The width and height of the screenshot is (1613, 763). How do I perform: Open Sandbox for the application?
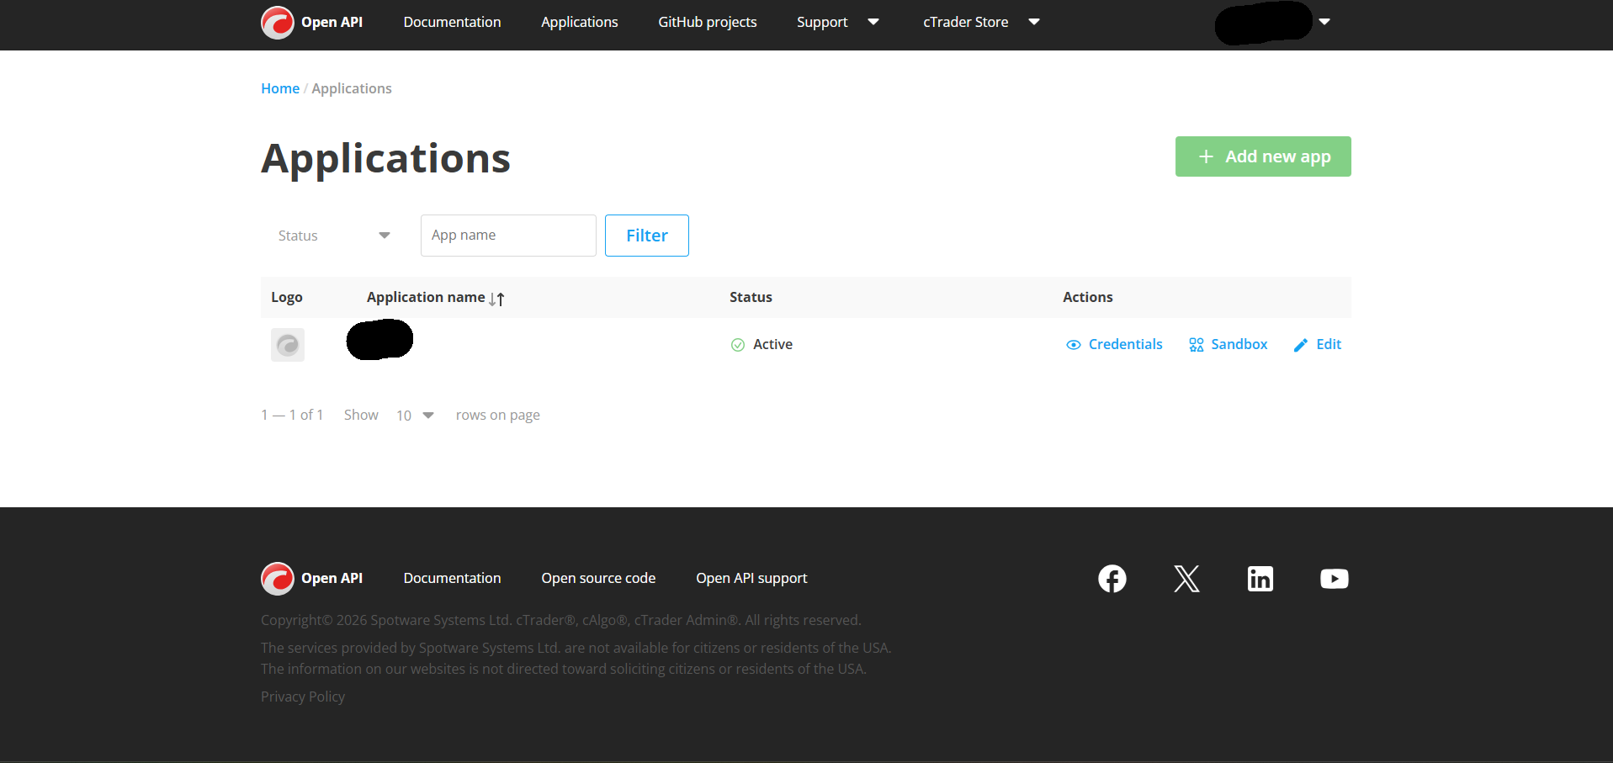click(x=1228, y=344)
